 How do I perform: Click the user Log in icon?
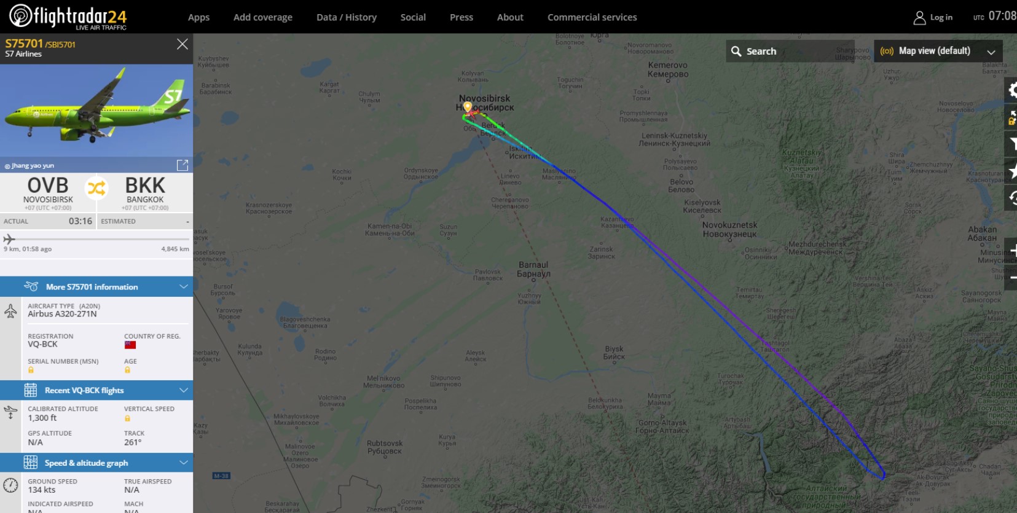pos(919,18)
